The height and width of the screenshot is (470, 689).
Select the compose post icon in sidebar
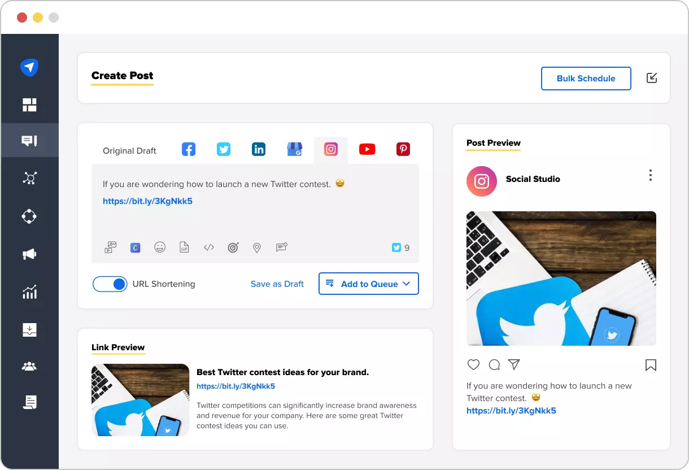point(29,141)
